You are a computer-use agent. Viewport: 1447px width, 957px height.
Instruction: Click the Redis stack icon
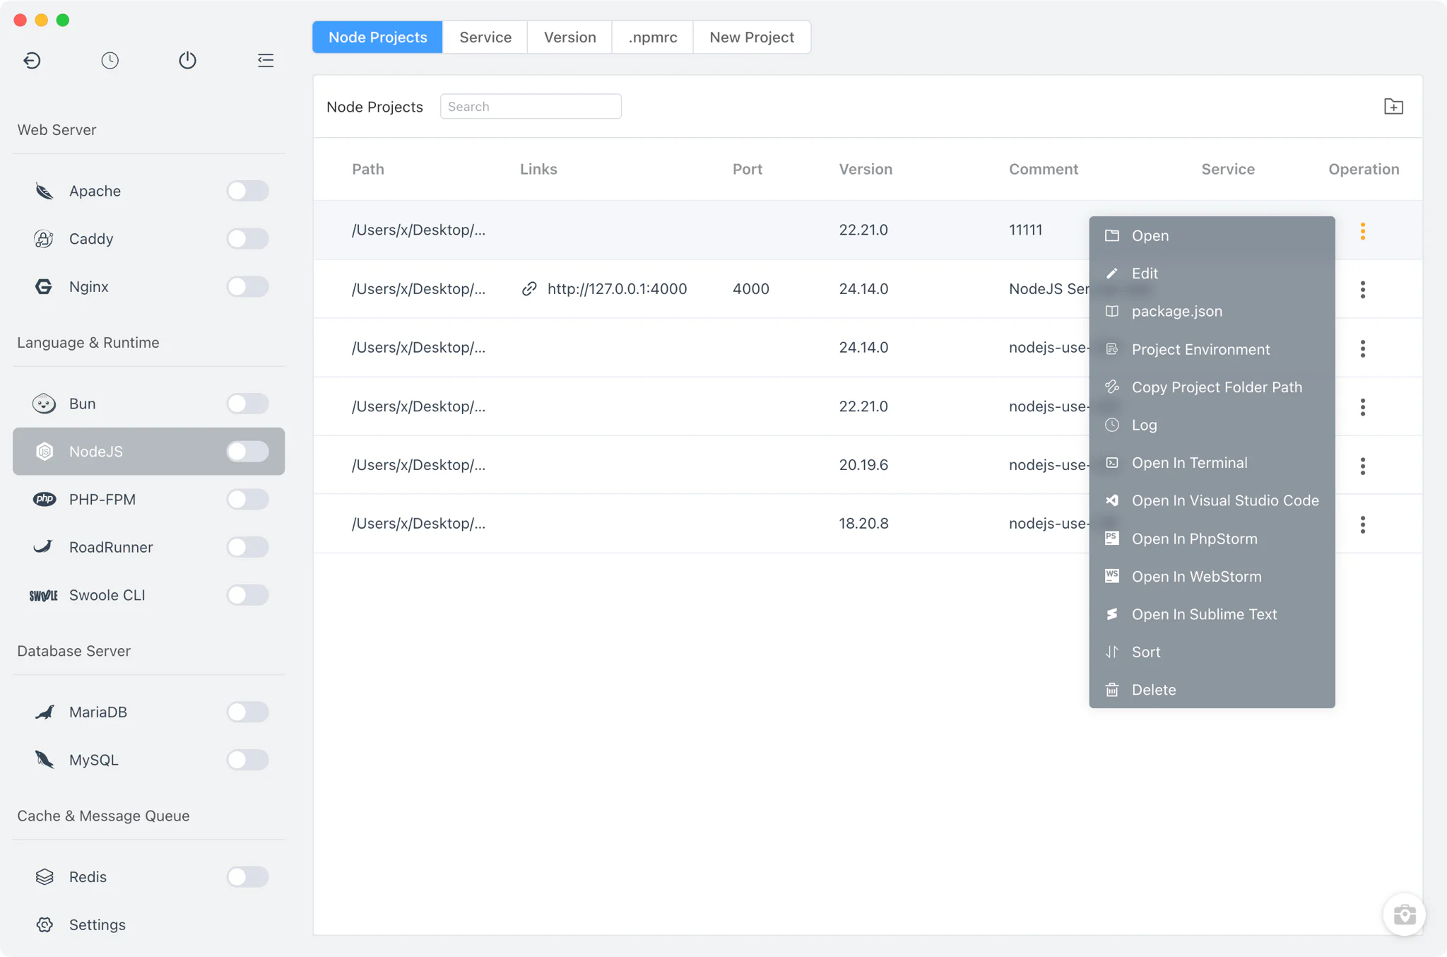pyautogui.click(x=45, y=876)
